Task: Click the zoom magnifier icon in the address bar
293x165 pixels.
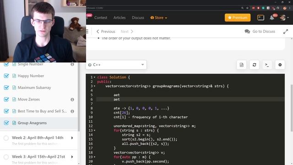Action: [242, 8]
